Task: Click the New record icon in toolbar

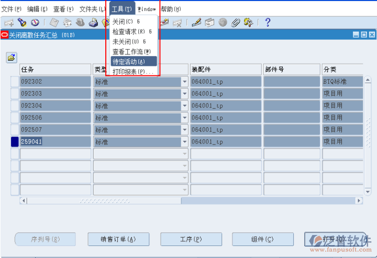Action: click(x=9, y=23)
